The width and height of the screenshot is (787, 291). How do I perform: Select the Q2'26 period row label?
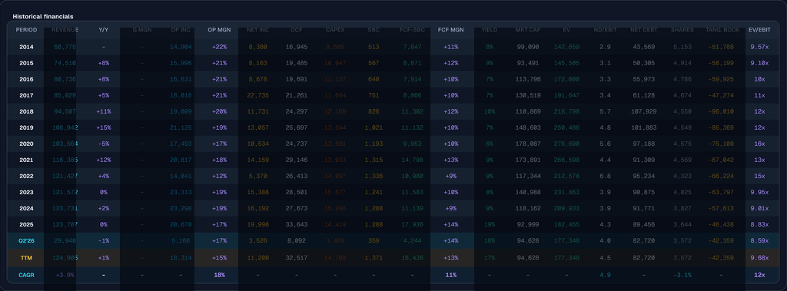point(26,241)
